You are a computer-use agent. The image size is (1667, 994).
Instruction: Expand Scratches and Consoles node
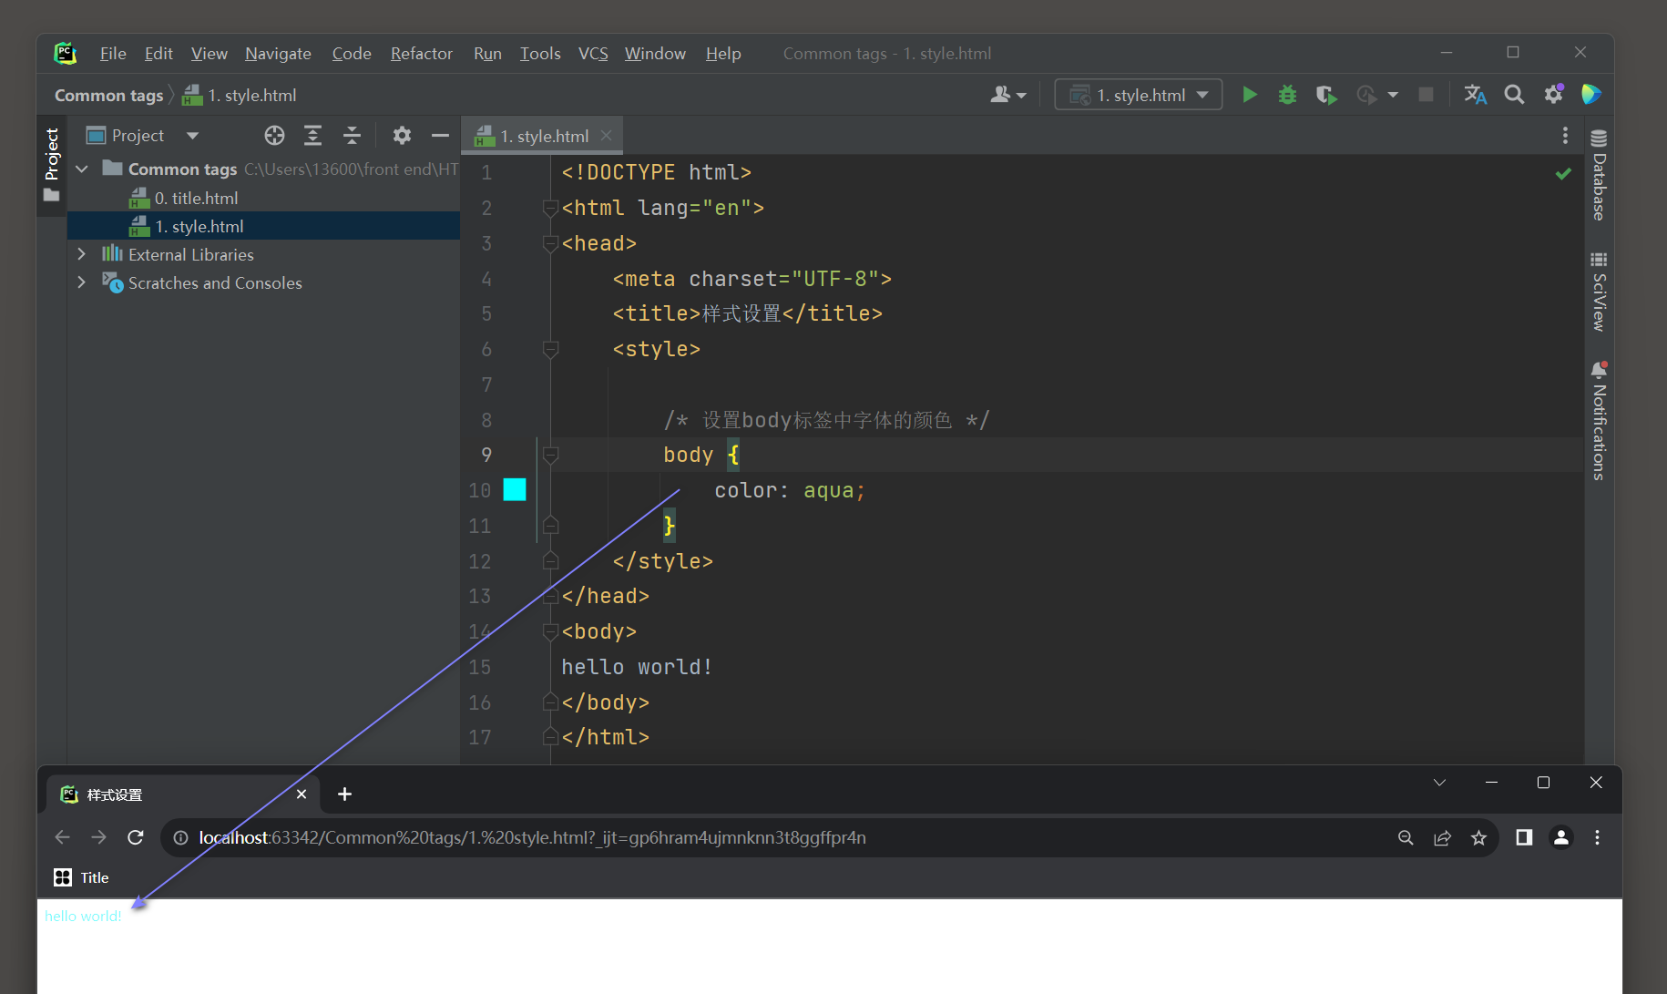tap(82, 282)
